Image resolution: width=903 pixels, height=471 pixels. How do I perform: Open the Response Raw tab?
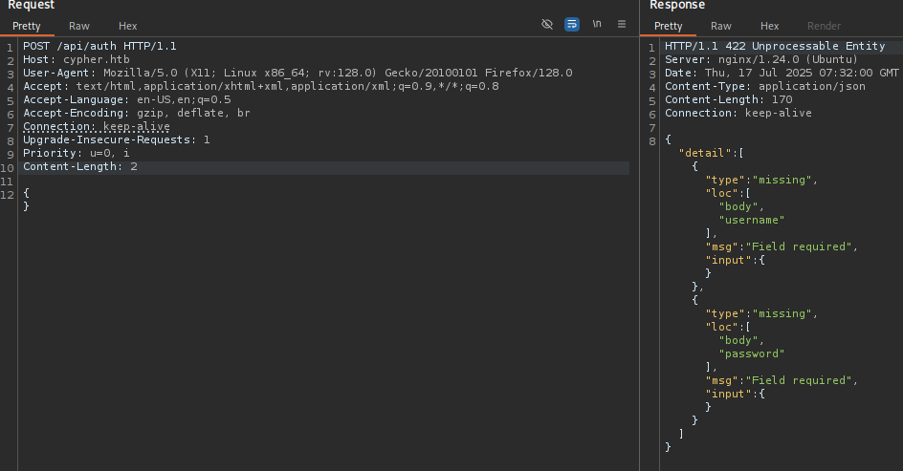tap(721, 26)
